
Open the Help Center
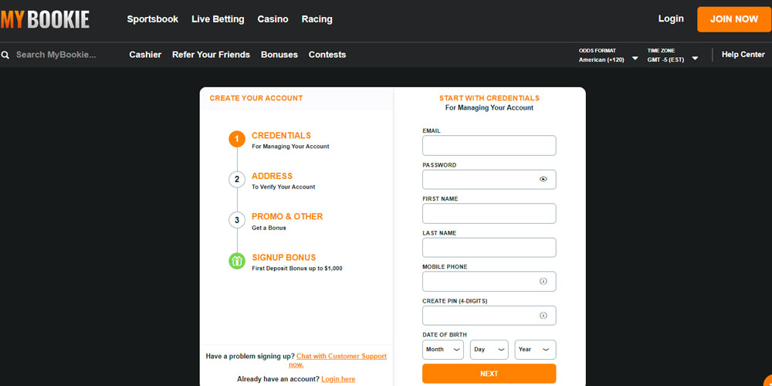pos(743,55)
